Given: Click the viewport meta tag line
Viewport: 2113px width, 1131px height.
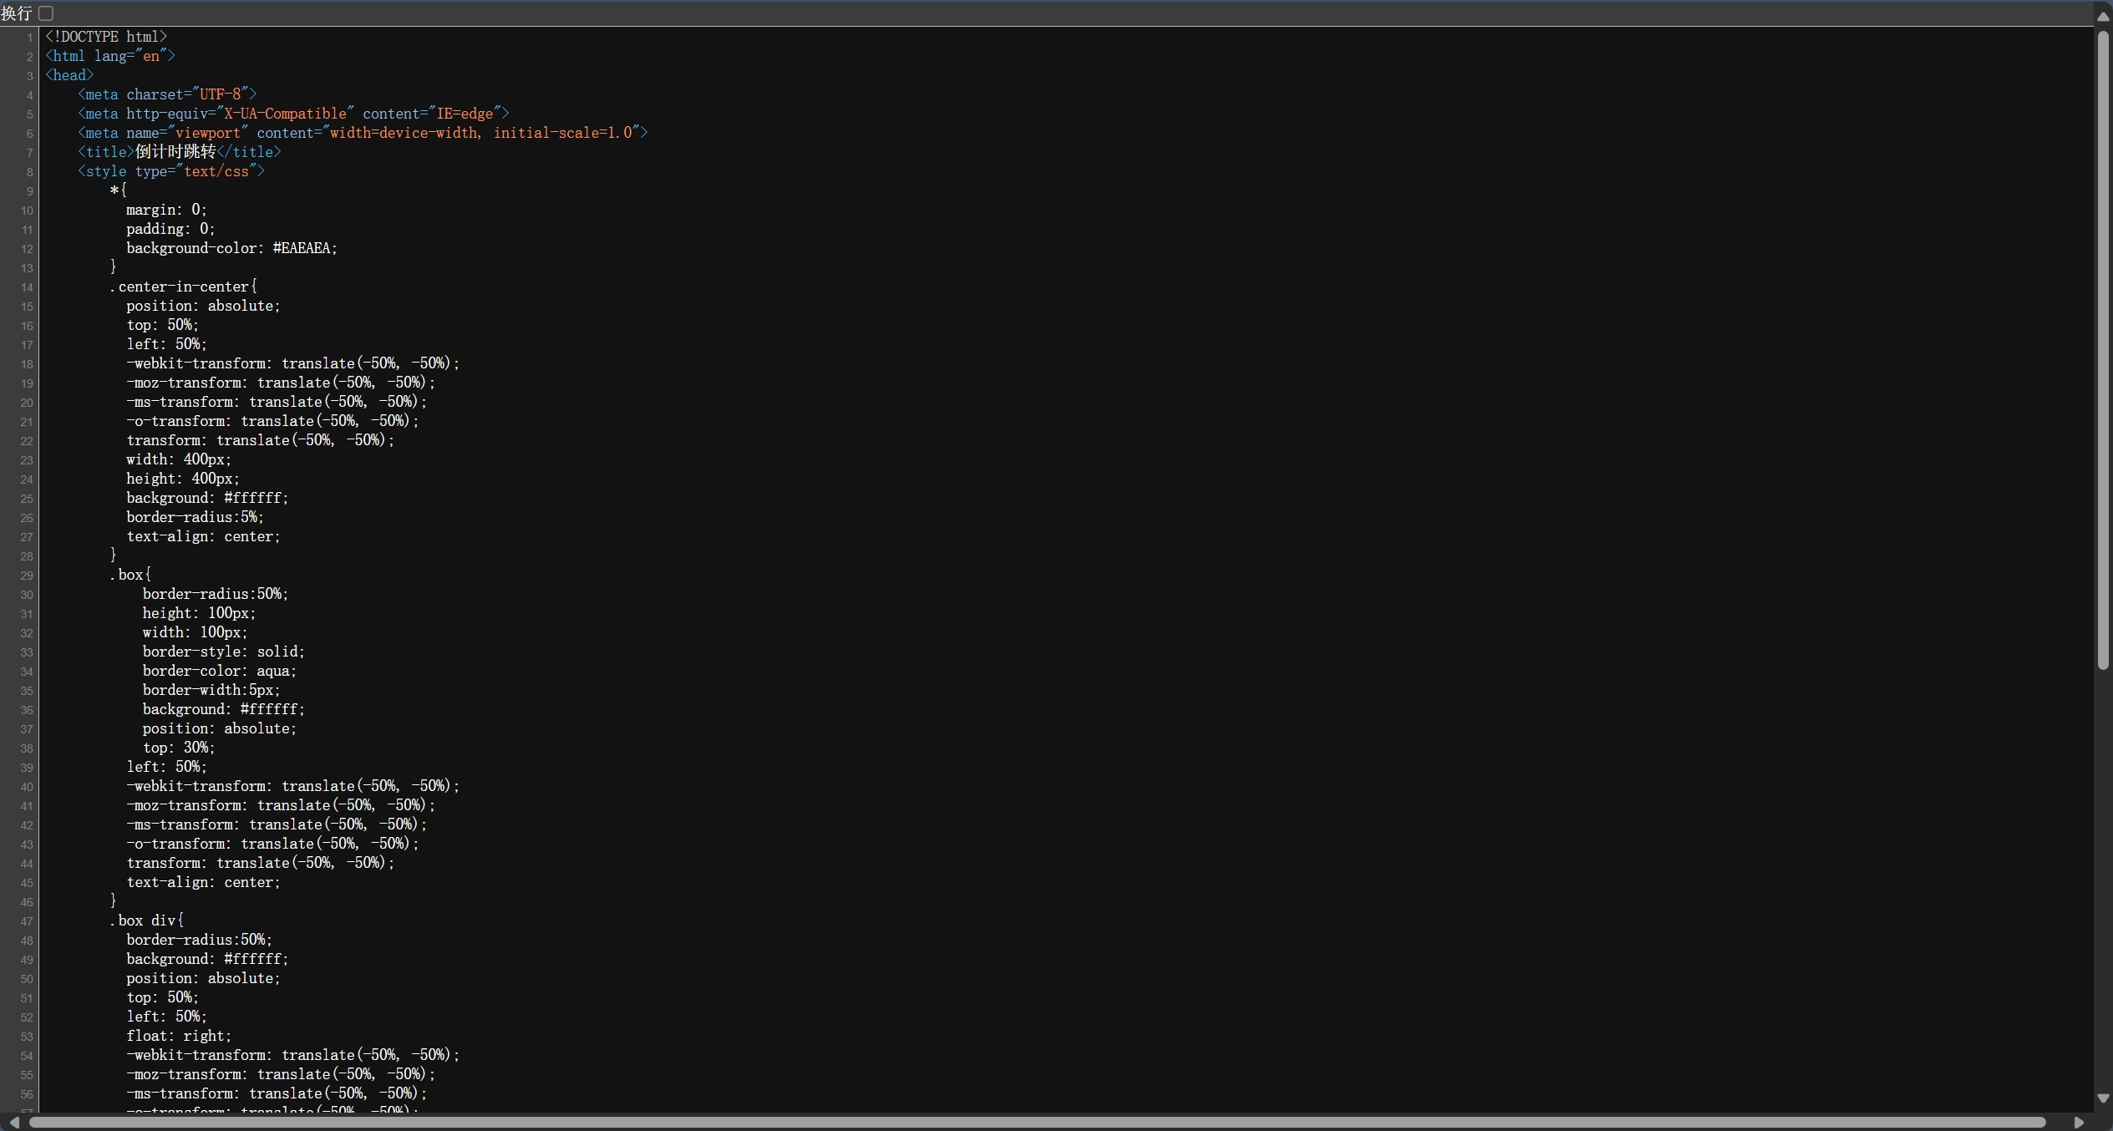Looking at the screenshot, I should click(x=363, y=133).
